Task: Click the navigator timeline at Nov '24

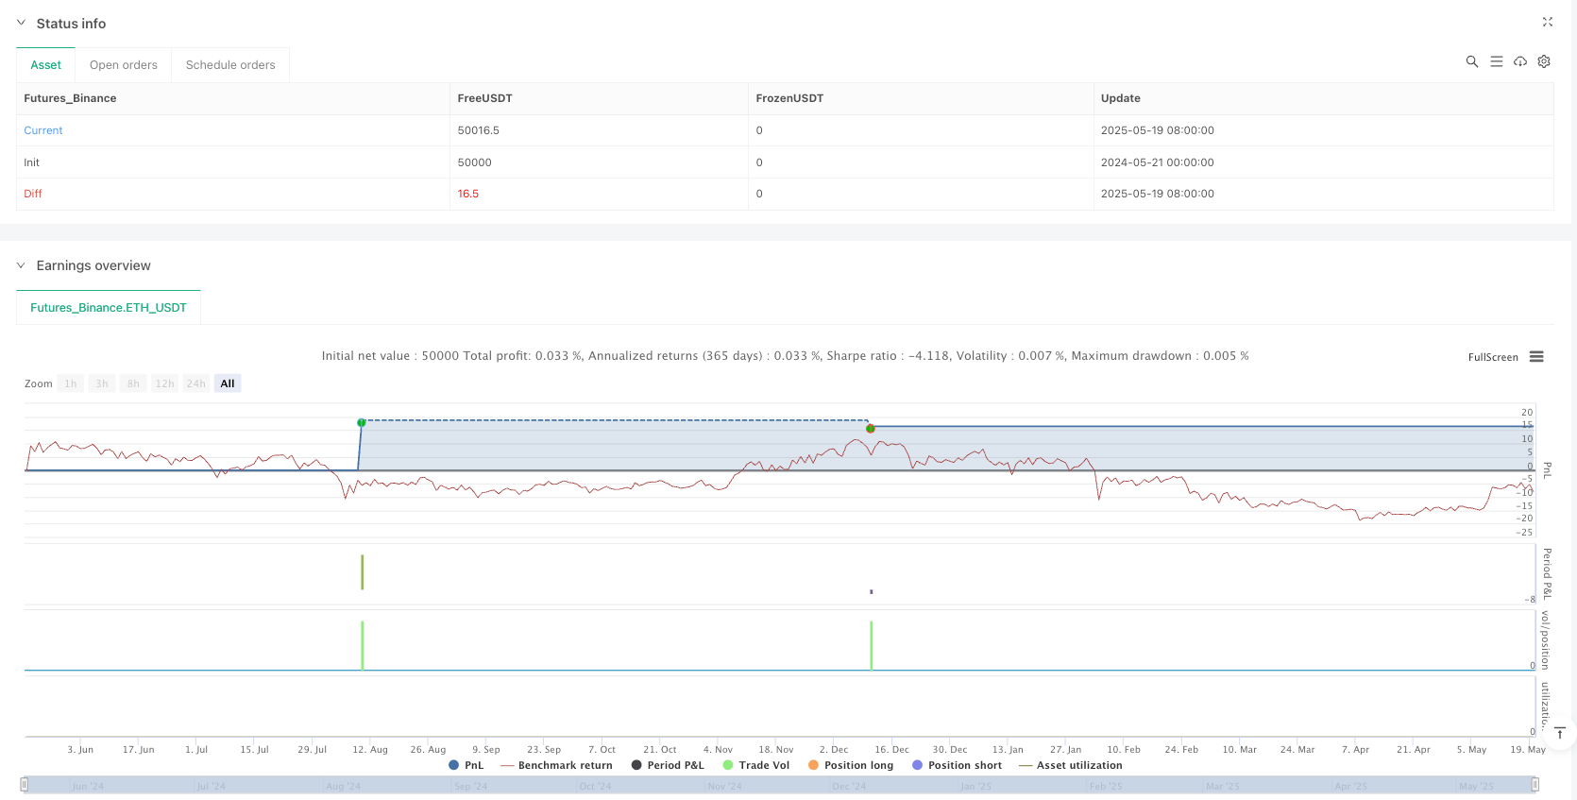Action: (724, 786)
